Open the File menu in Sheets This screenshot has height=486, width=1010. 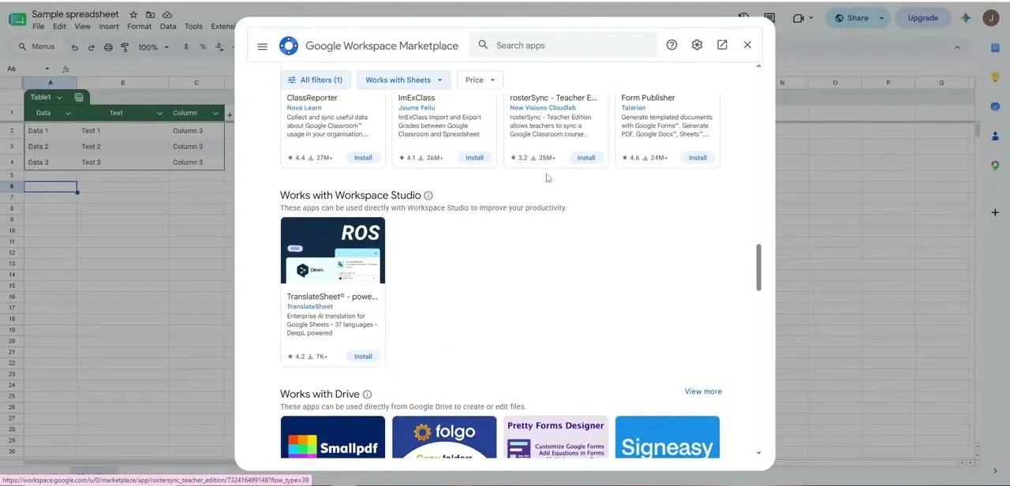click(x=38, y=27)
